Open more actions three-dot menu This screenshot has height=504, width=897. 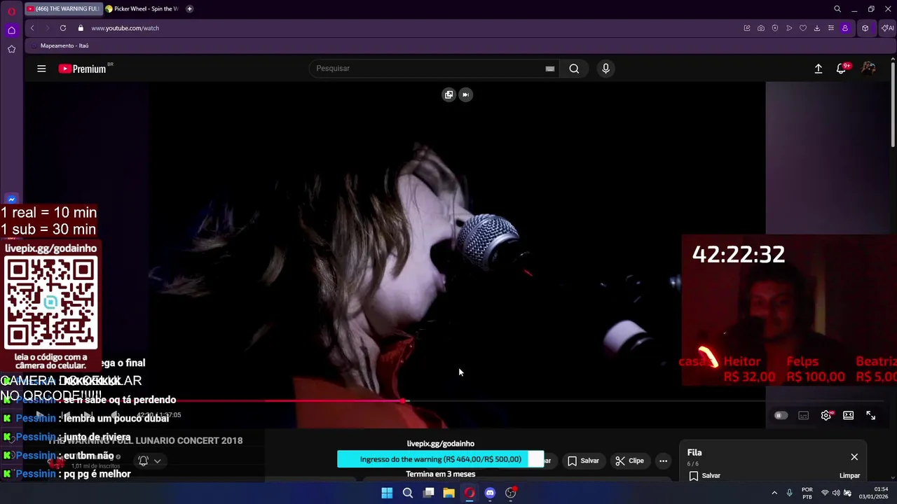pyautogui.click(x=663, y=461)
